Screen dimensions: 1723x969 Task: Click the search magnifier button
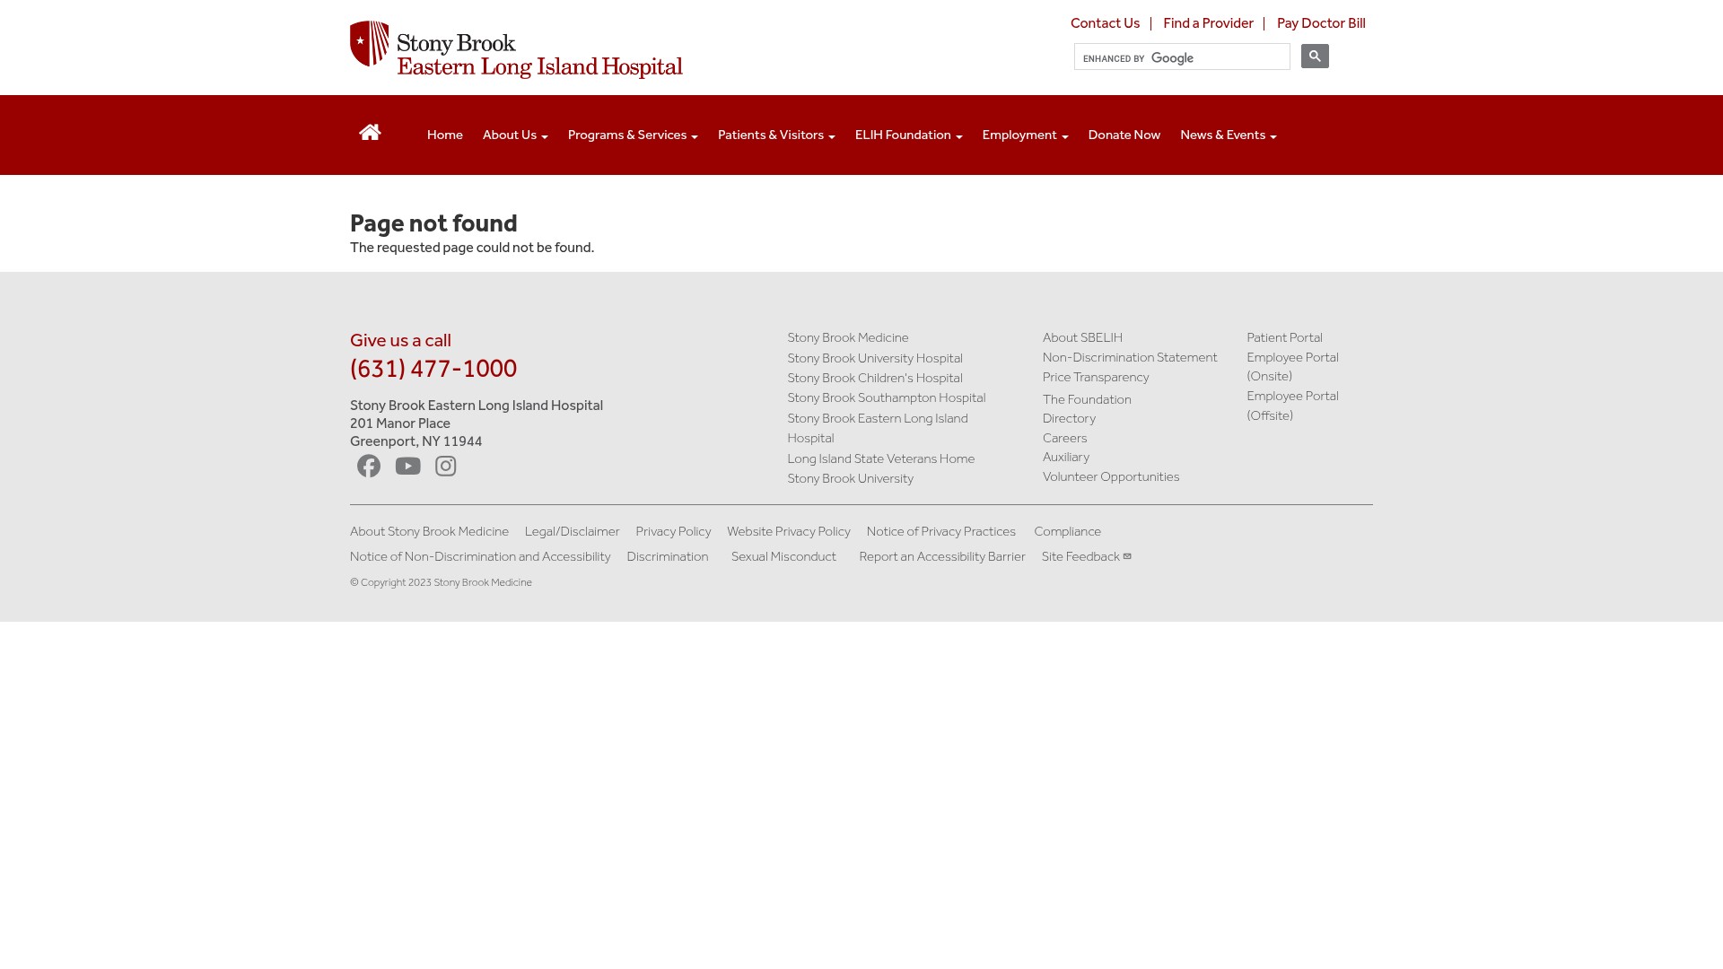[1315, 57]
